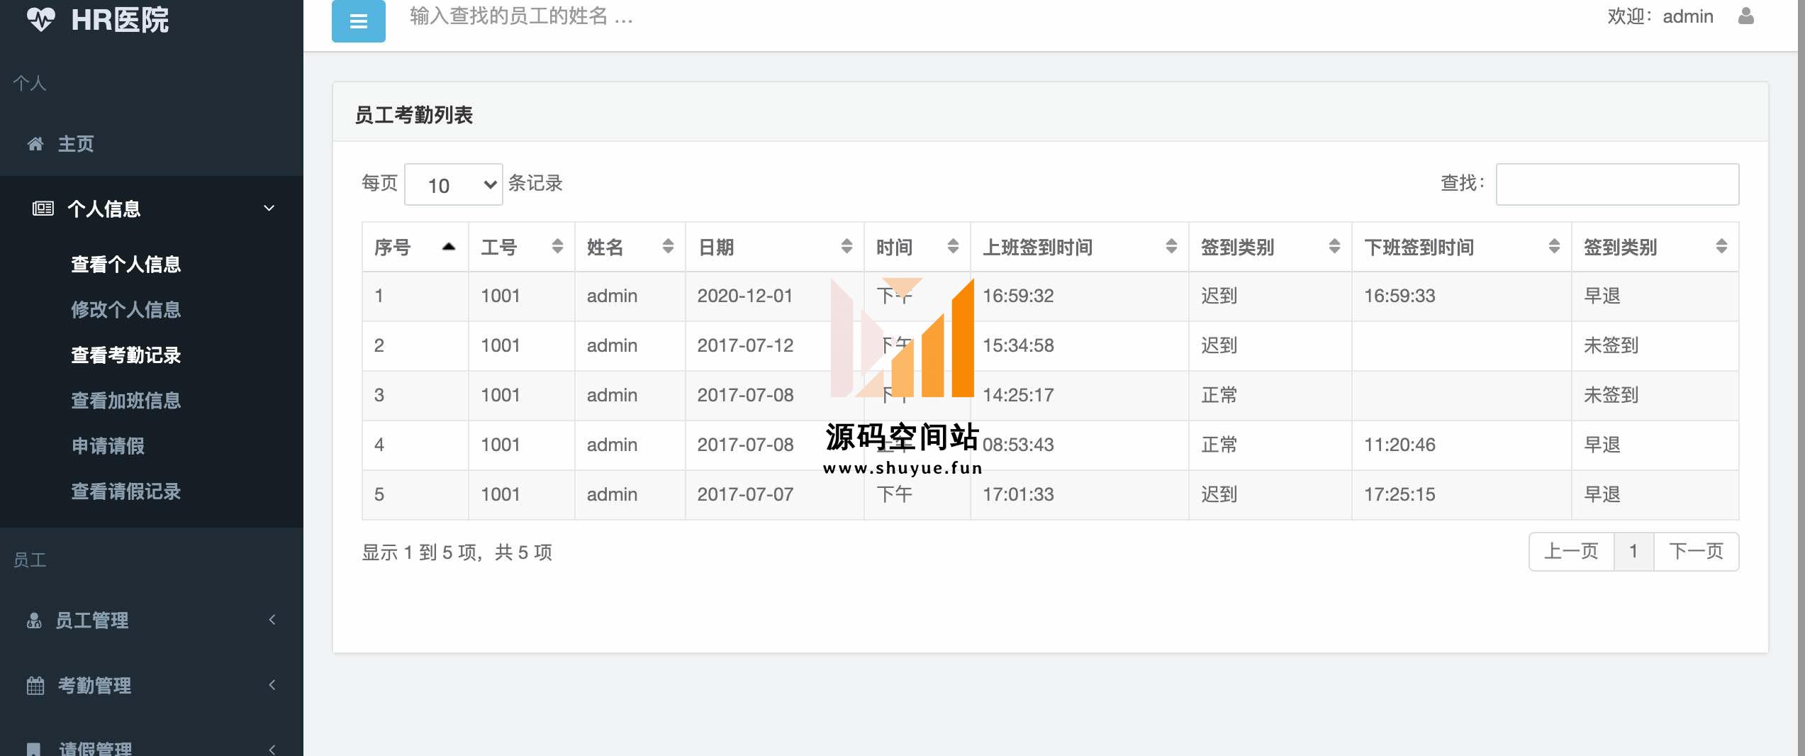Viewport: 1805px width, 756px height.
Task: Click the admin user profile icon
Action: point(1745,16)
